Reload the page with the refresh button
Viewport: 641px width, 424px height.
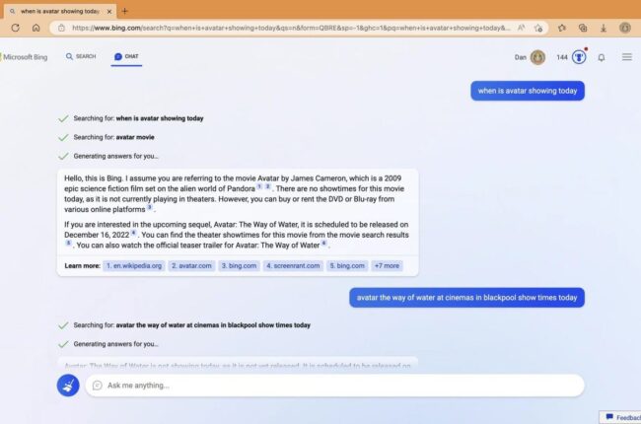click(15, 28)
